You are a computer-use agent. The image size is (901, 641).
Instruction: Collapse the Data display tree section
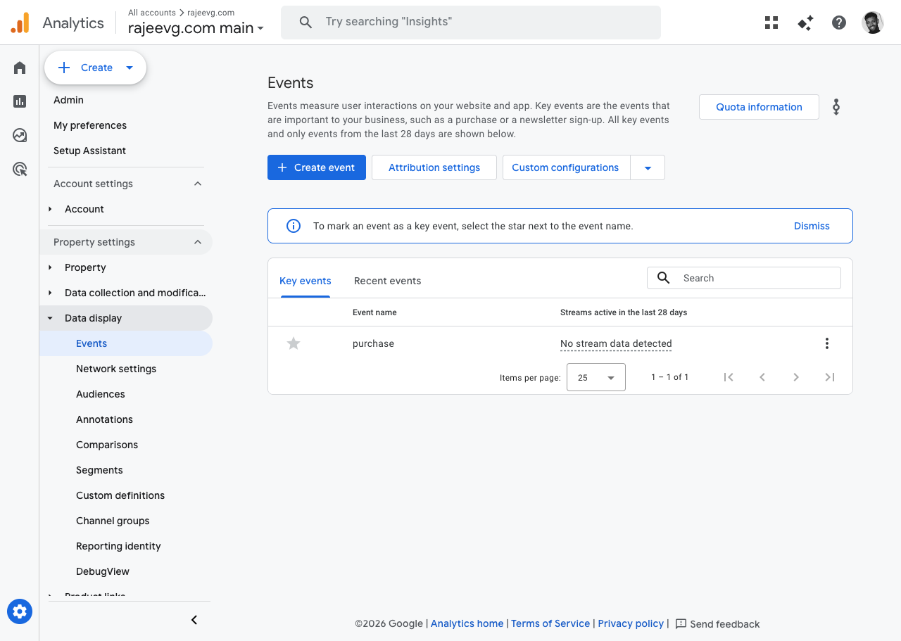pyautogui.click(x=50, y=318)
